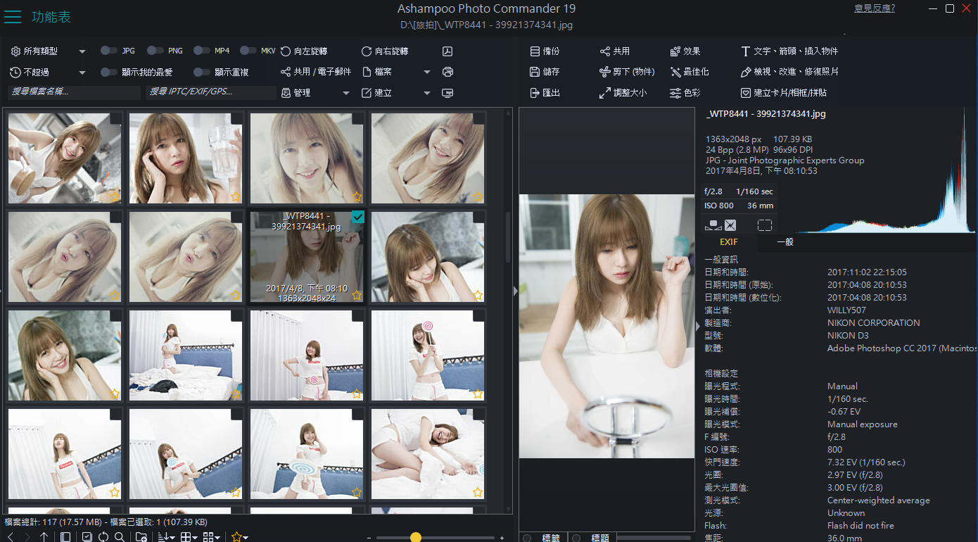
Task: Switch to the 一般 tab
Action: [x=785, y=242]
